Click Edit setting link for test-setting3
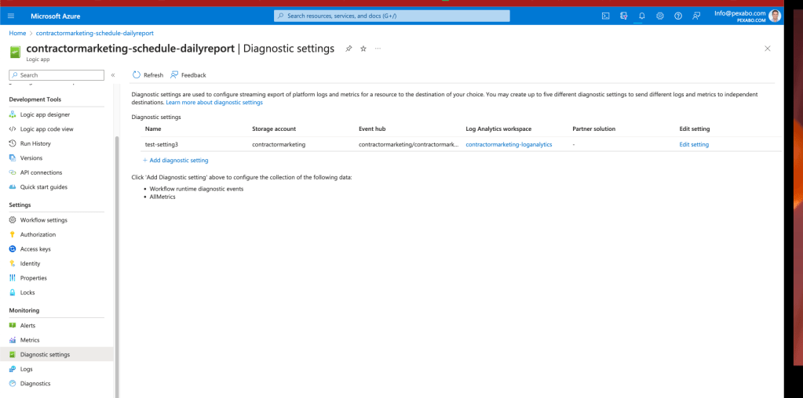Image resolution: width=803 pixels, height=398 pixels. click(694, 145)
